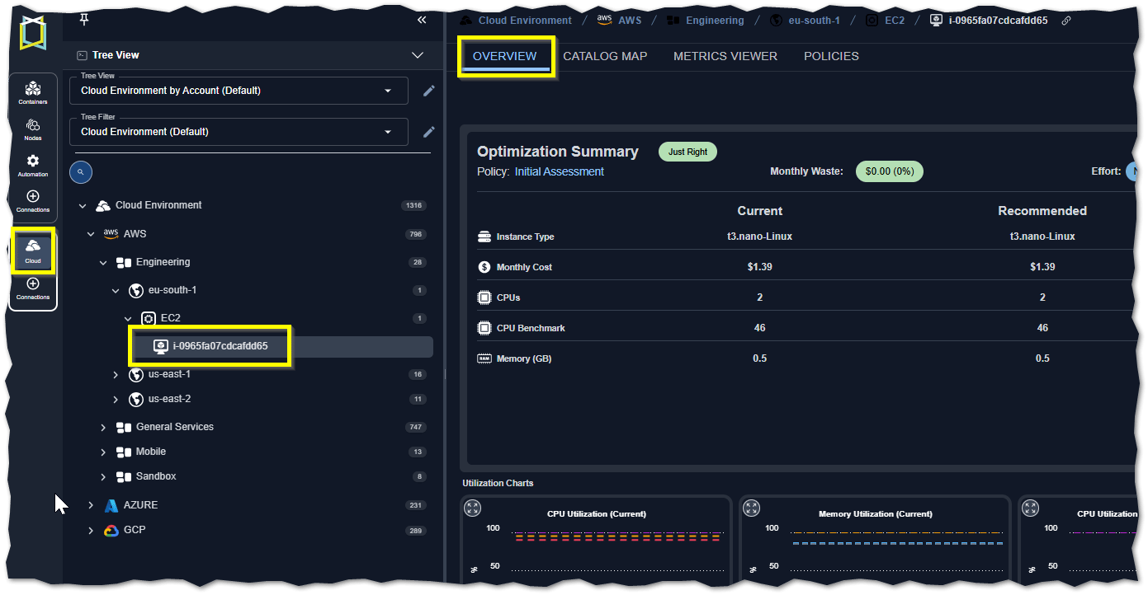Expand the us-east-1 region node
Screen dimensions: 1148x595
(116, 375)
